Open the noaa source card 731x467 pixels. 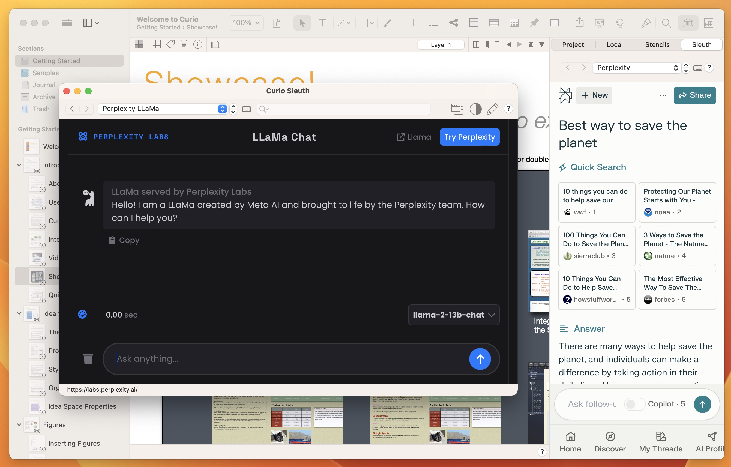[677, 202]
